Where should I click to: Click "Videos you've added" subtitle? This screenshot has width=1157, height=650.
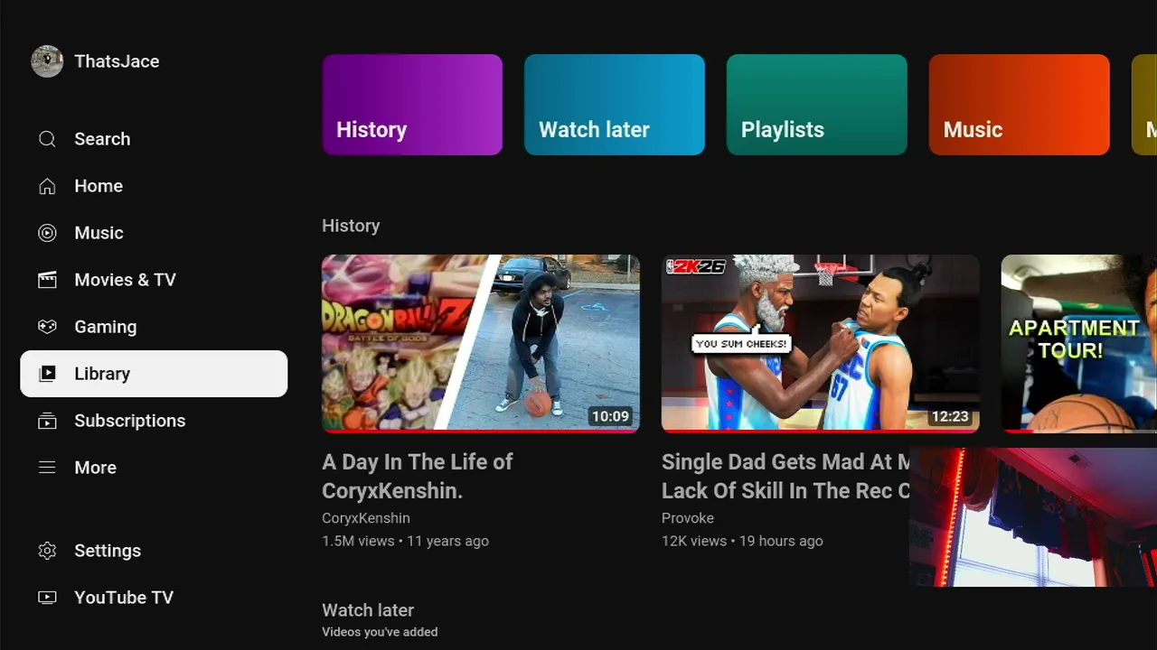pos(380,632)
